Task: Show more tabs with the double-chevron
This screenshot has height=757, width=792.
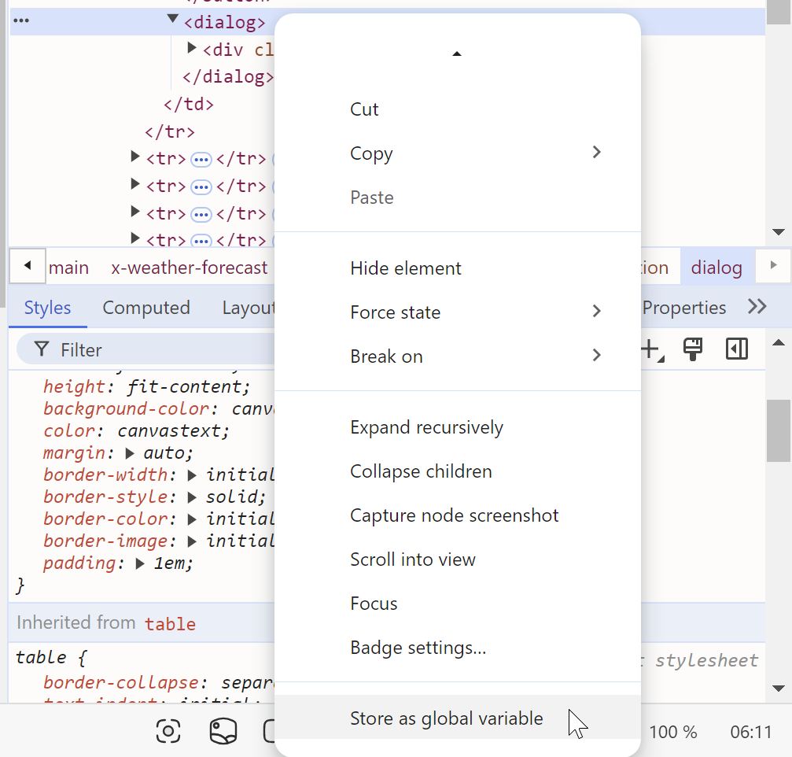Action: pyautogui.click(x=757, y=306)
